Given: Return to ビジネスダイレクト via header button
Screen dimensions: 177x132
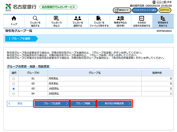Looking at the screenshot, I should click(144, 10).
